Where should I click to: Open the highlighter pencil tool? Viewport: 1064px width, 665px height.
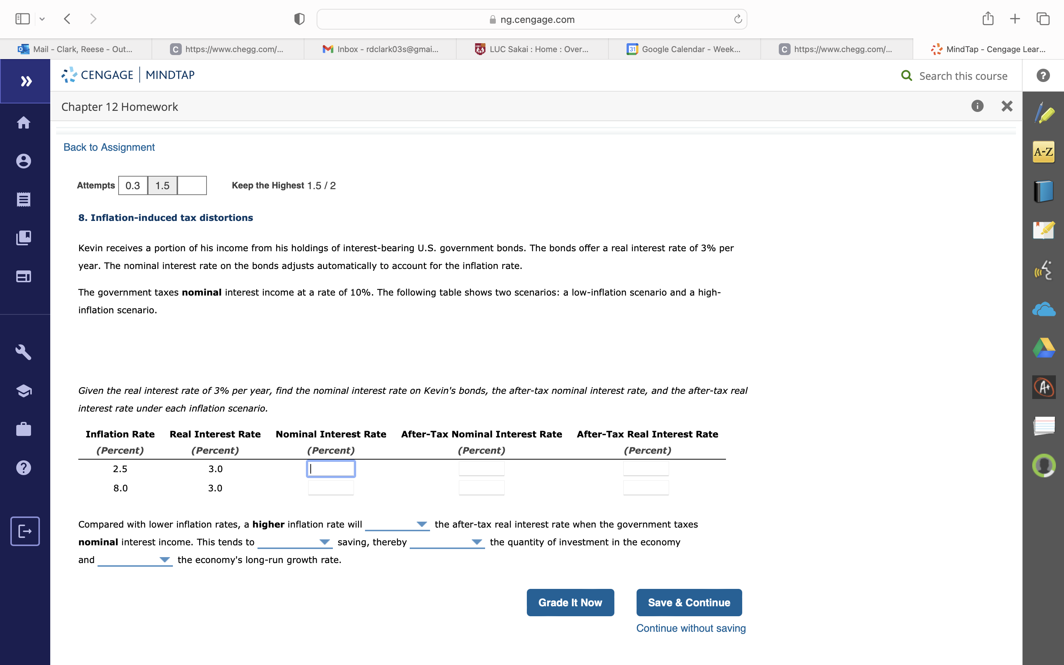coord(1043,113)
